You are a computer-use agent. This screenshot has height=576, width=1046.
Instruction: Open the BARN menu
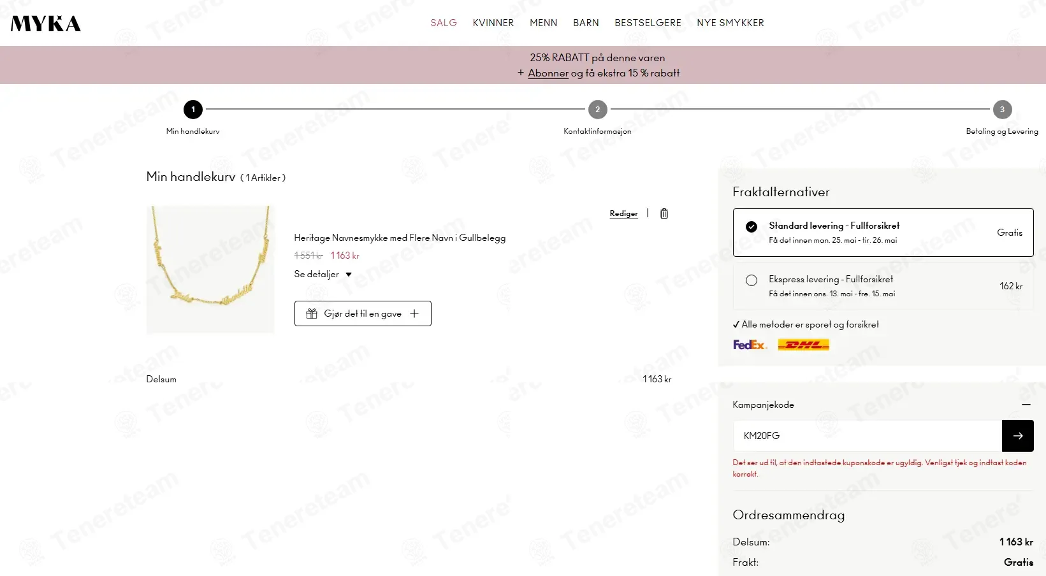(x=586, y=23)
